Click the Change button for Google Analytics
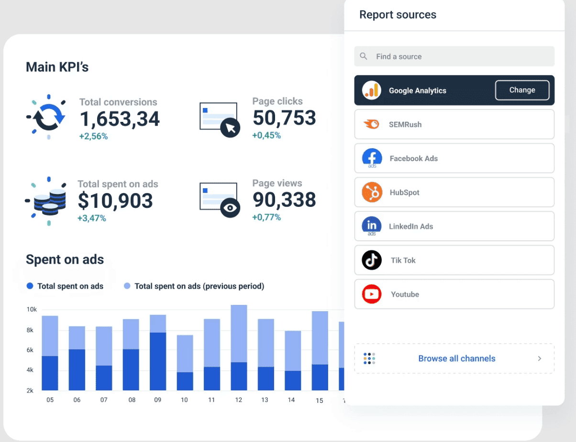Image resolution: width=576 pixels, height=442 pixels. [522, 90]
